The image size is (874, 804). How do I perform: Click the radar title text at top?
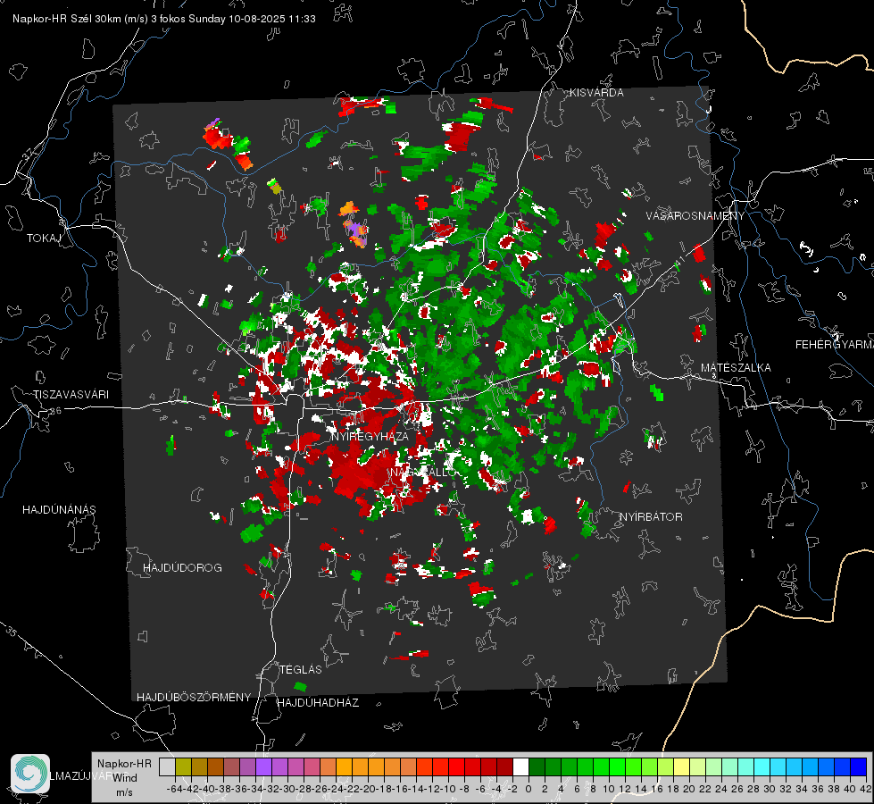point(164,19)
